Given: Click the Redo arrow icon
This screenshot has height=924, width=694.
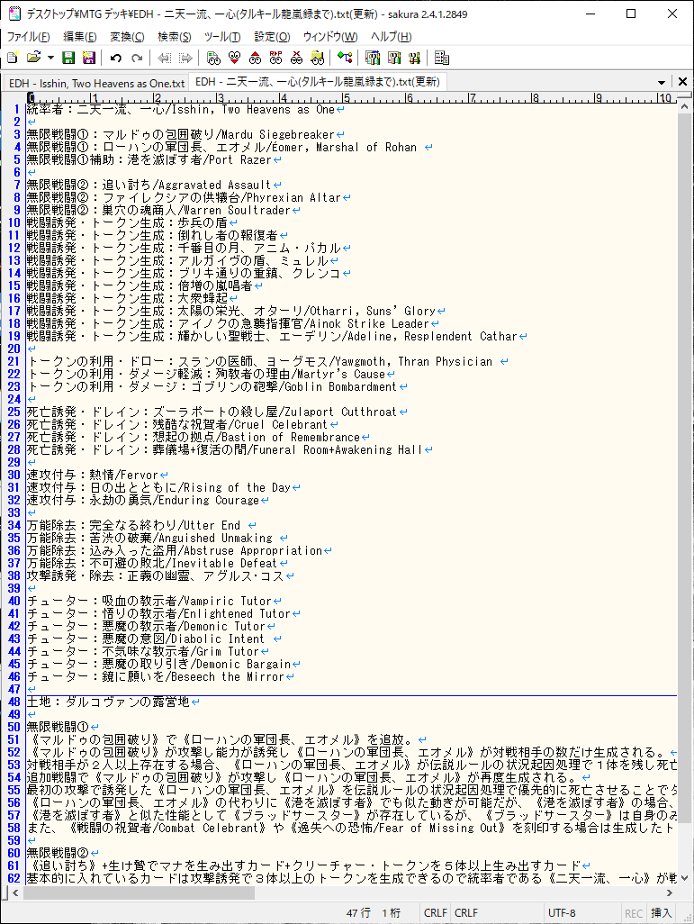Looking at the screenshot, I should click(137, 58).
